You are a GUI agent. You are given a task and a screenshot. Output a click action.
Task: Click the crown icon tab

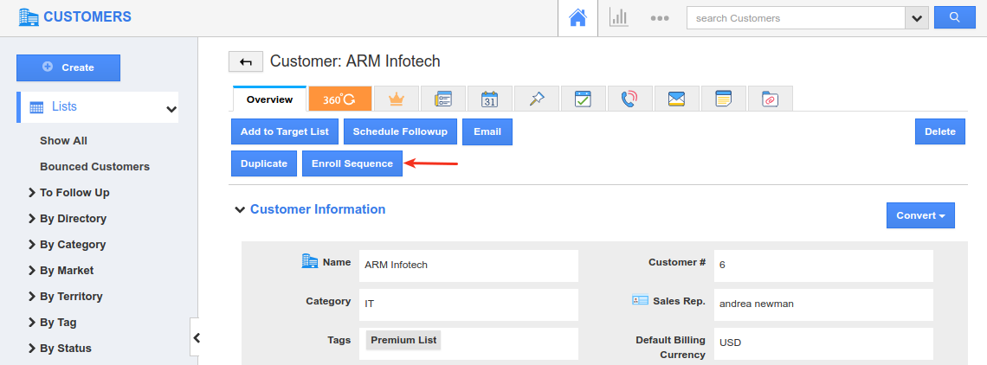pos(397,99)
